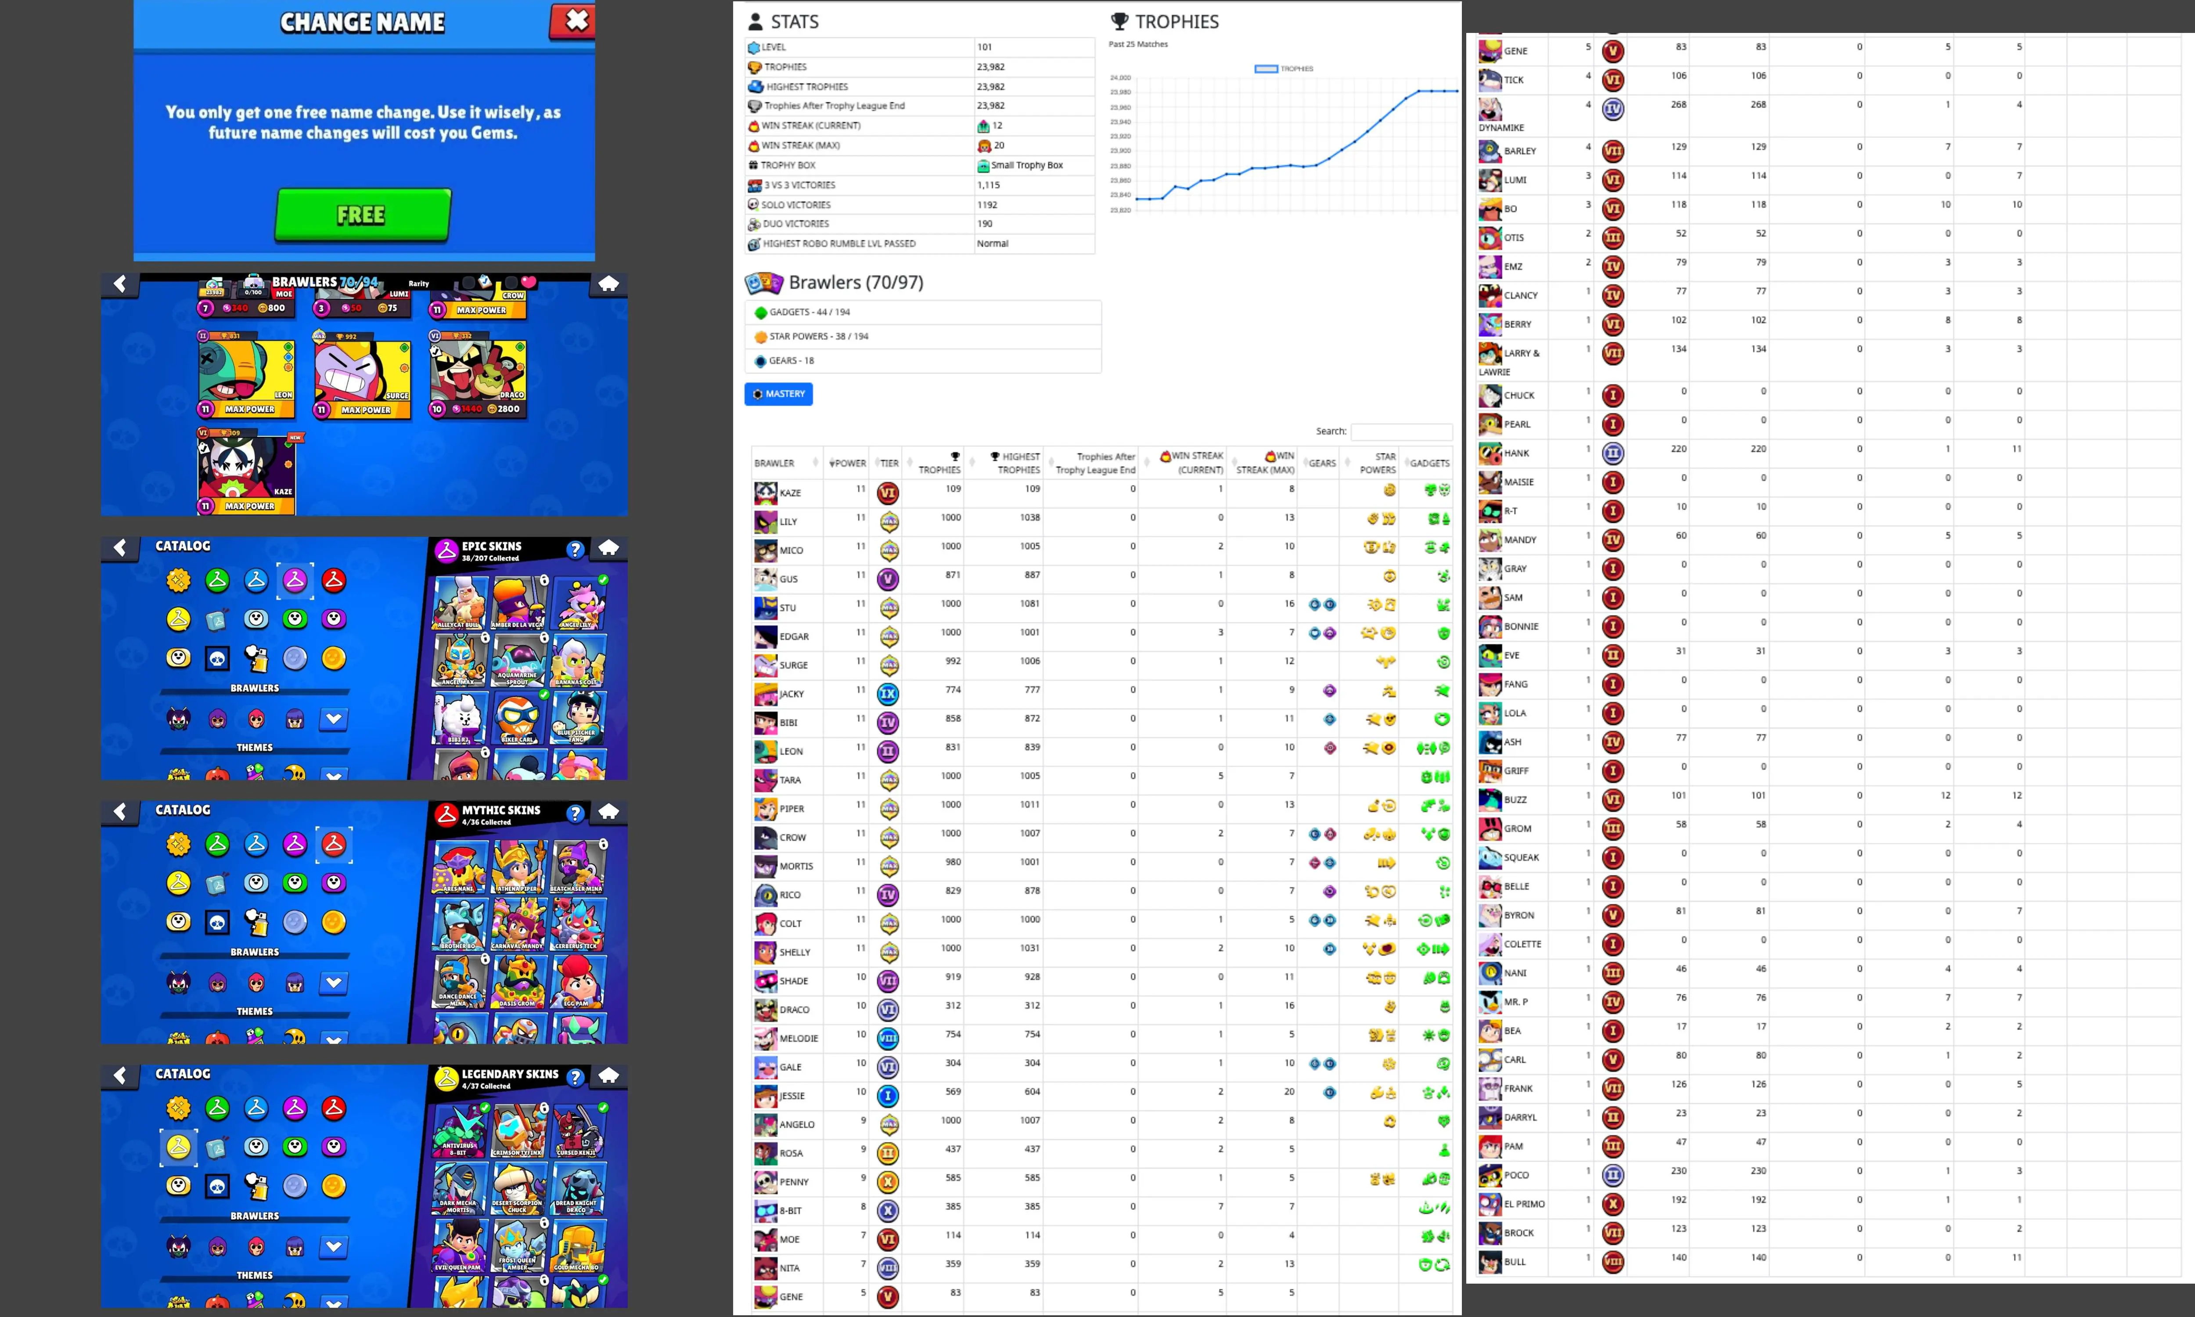Sort the table by POWER column header

click(847, 463)
